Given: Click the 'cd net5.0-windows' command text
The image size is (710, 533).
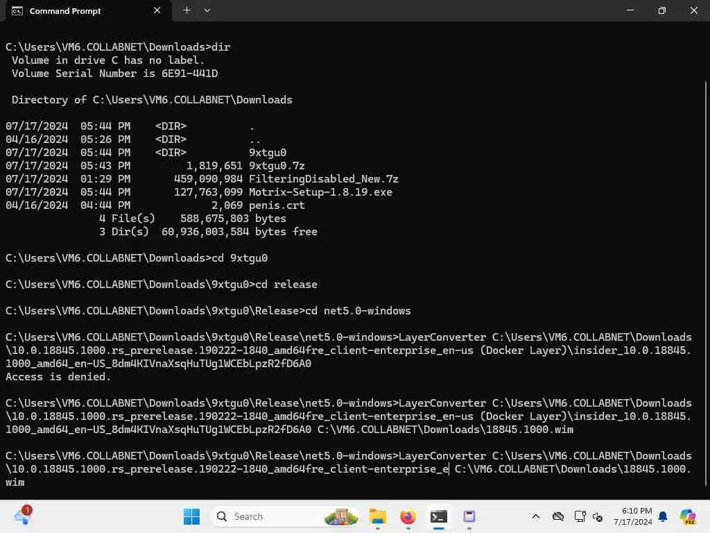Looking at the screenshot, I should [358, 311].
